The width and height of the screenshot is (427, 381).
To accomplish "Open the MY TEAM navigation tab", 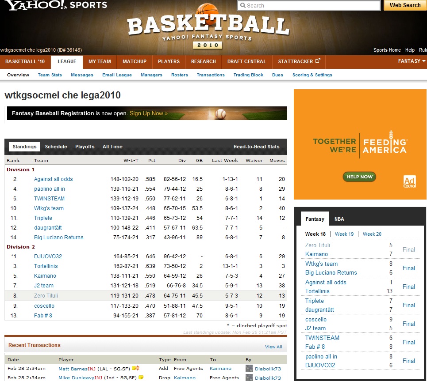I will [x=100, y=61].
